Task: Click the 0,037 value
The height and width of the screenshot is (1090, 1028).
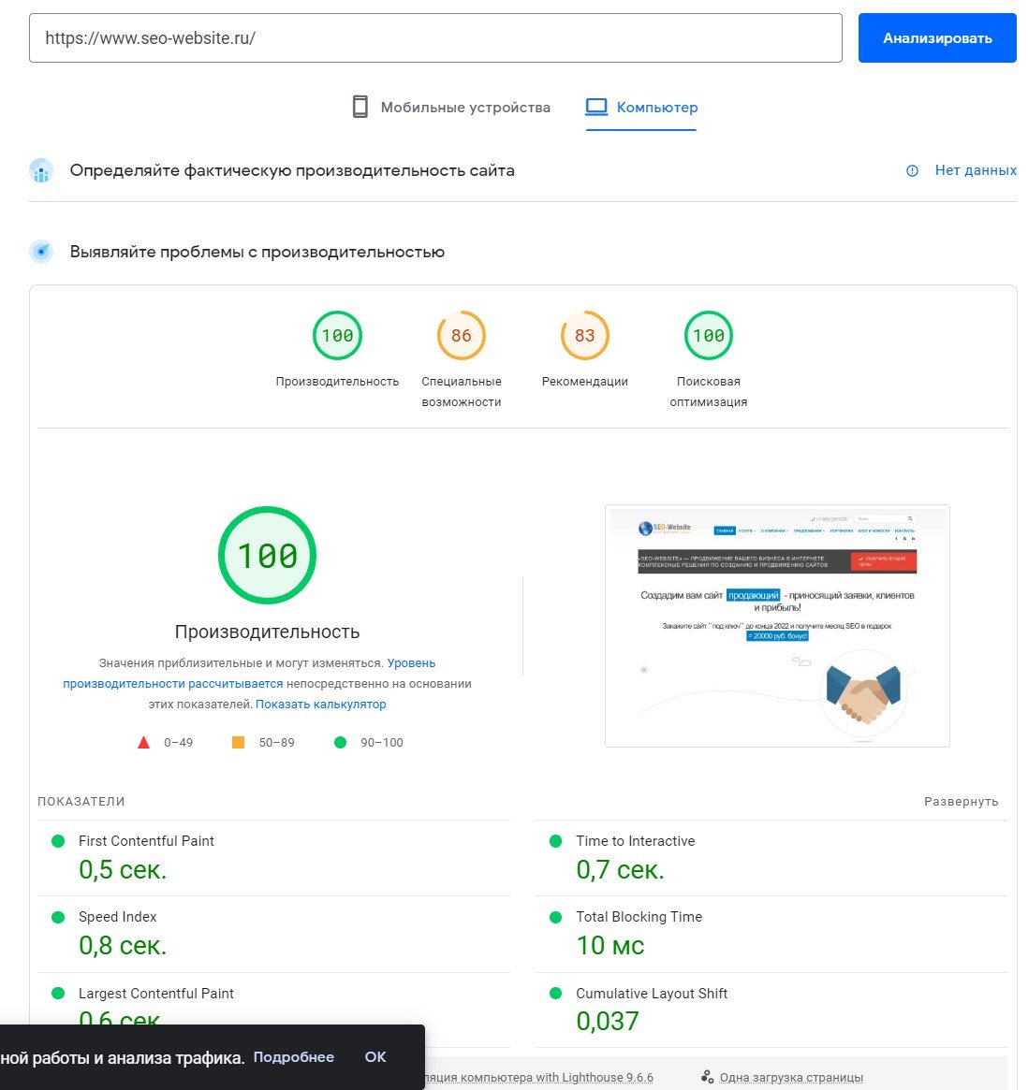Action: pyautogui.click(x=608, y=1021)
